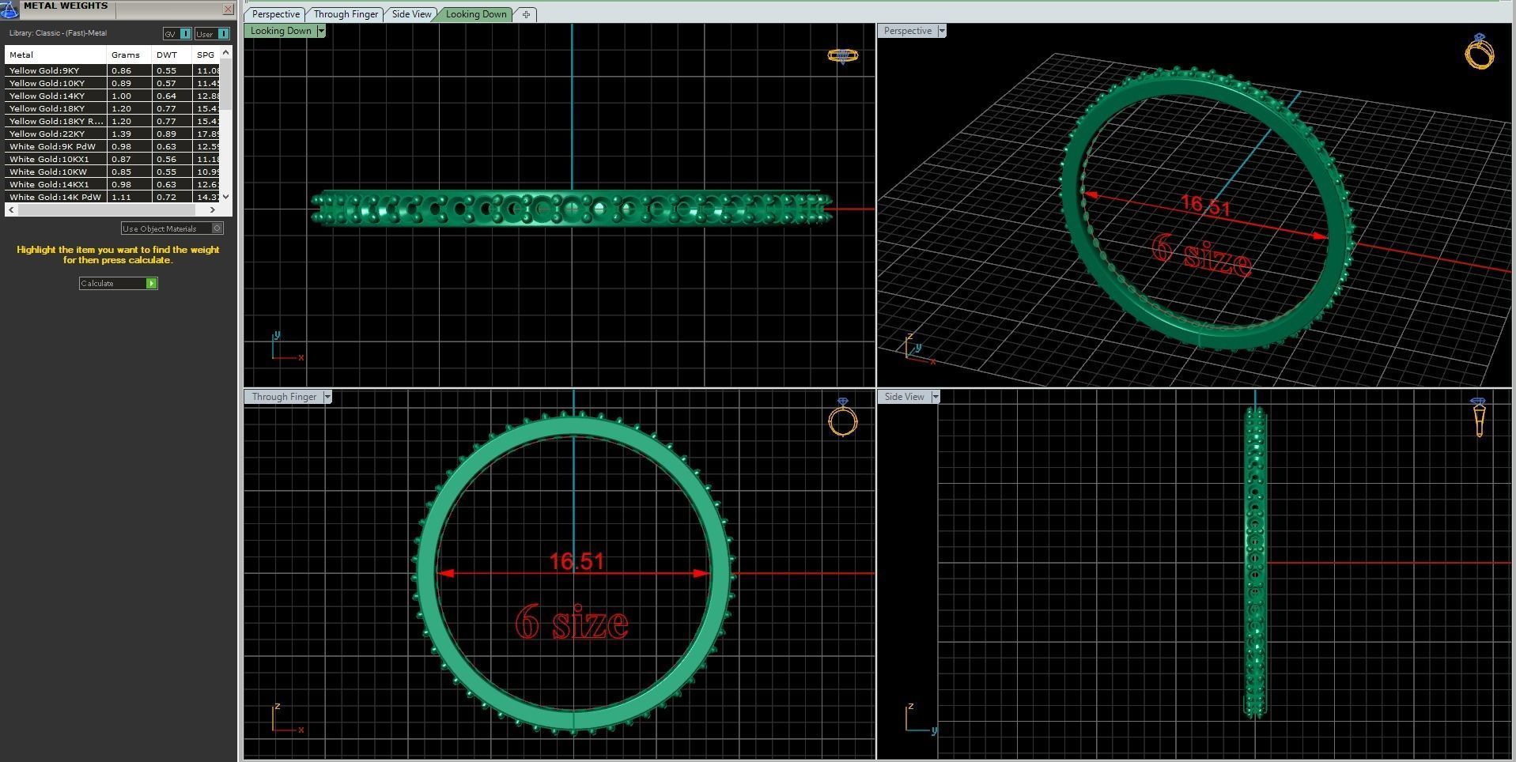Viewport: 1516px width, 762px height.
Task: Click the DWT column header
Action: [x=172, y=55]
